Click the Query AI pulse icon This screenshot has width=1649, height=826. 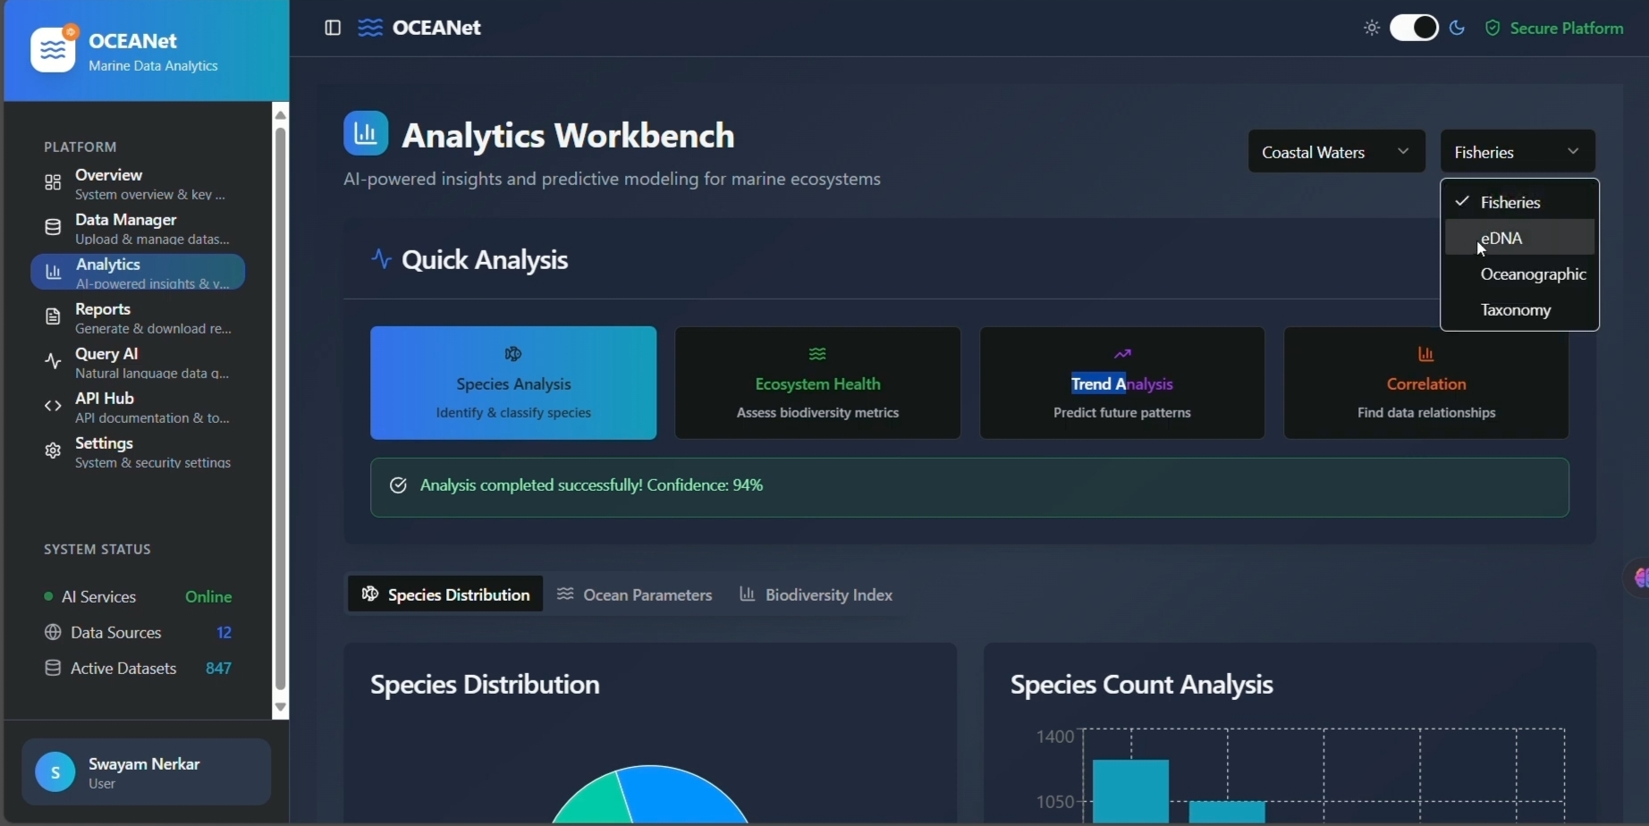pos(53,361)
